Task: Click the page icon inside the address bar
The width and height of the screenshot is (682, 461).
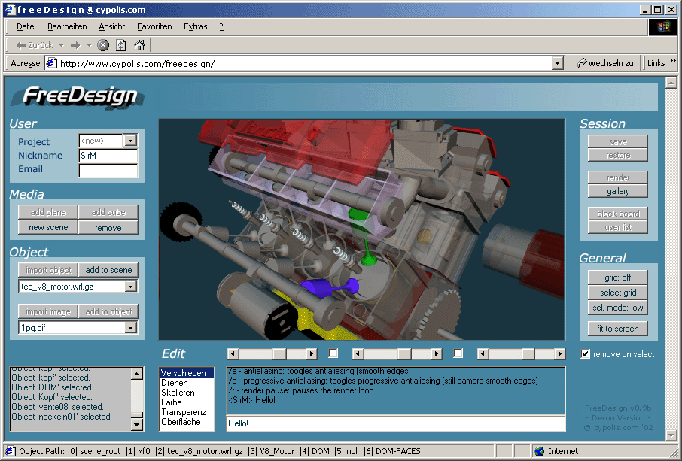Action: [x=52, y=63]
